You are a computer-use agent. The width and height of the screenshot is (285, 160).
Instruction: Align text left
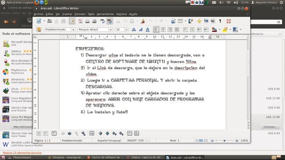click(x=156, y=29)
